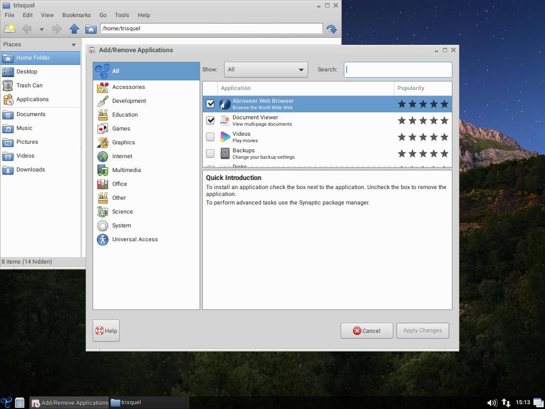545x409 pixels.
Task: Sort the list by the Application column header
Action: pyautogui.click(x=305, y=88)
